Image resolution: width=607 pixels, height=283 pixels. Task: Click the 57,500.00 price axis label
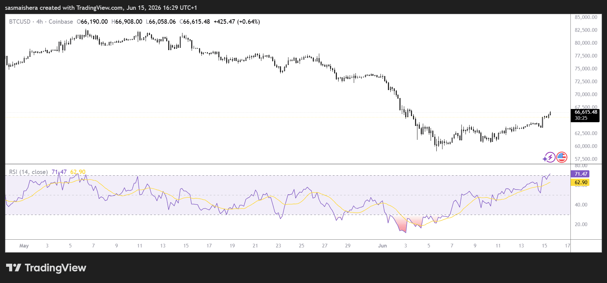click(x=586, y=159)
